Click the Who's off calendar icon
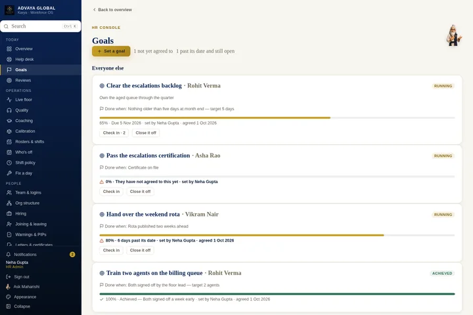Image resolution: width=473 pixels, height=315 pixels. point(9,152)
